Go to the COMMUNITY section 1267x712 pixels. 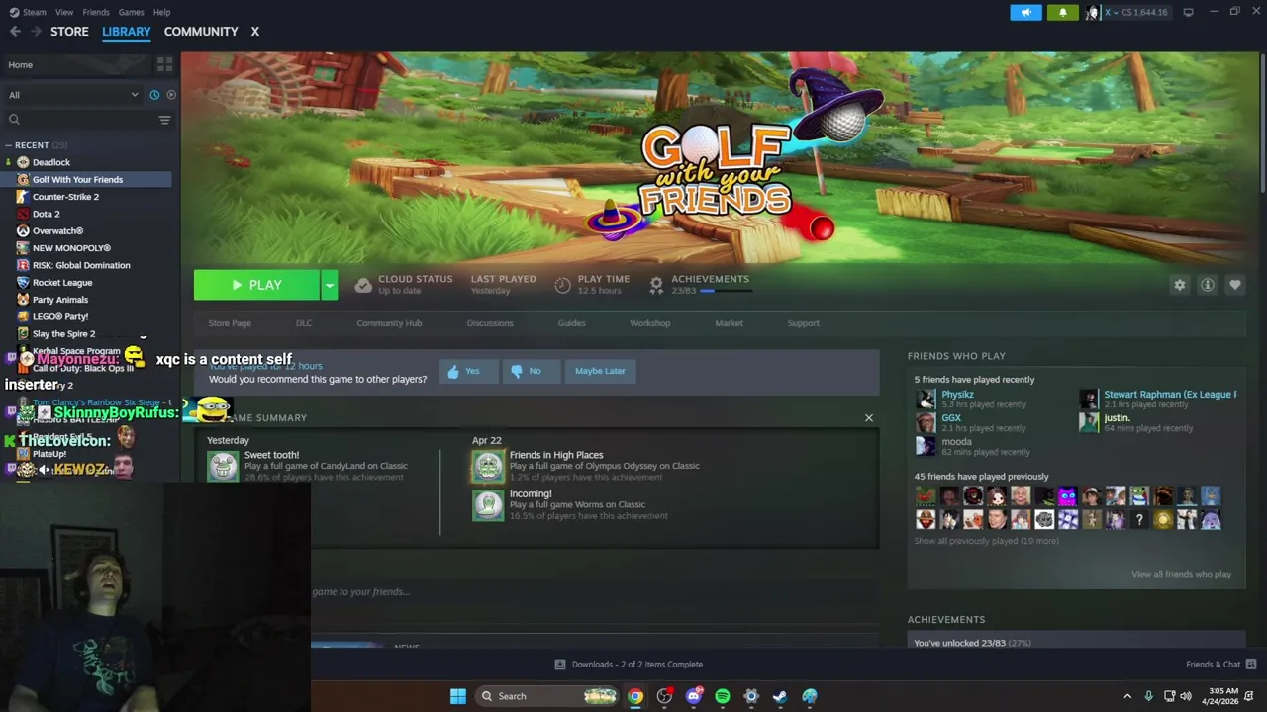click(x=201, y=32)
